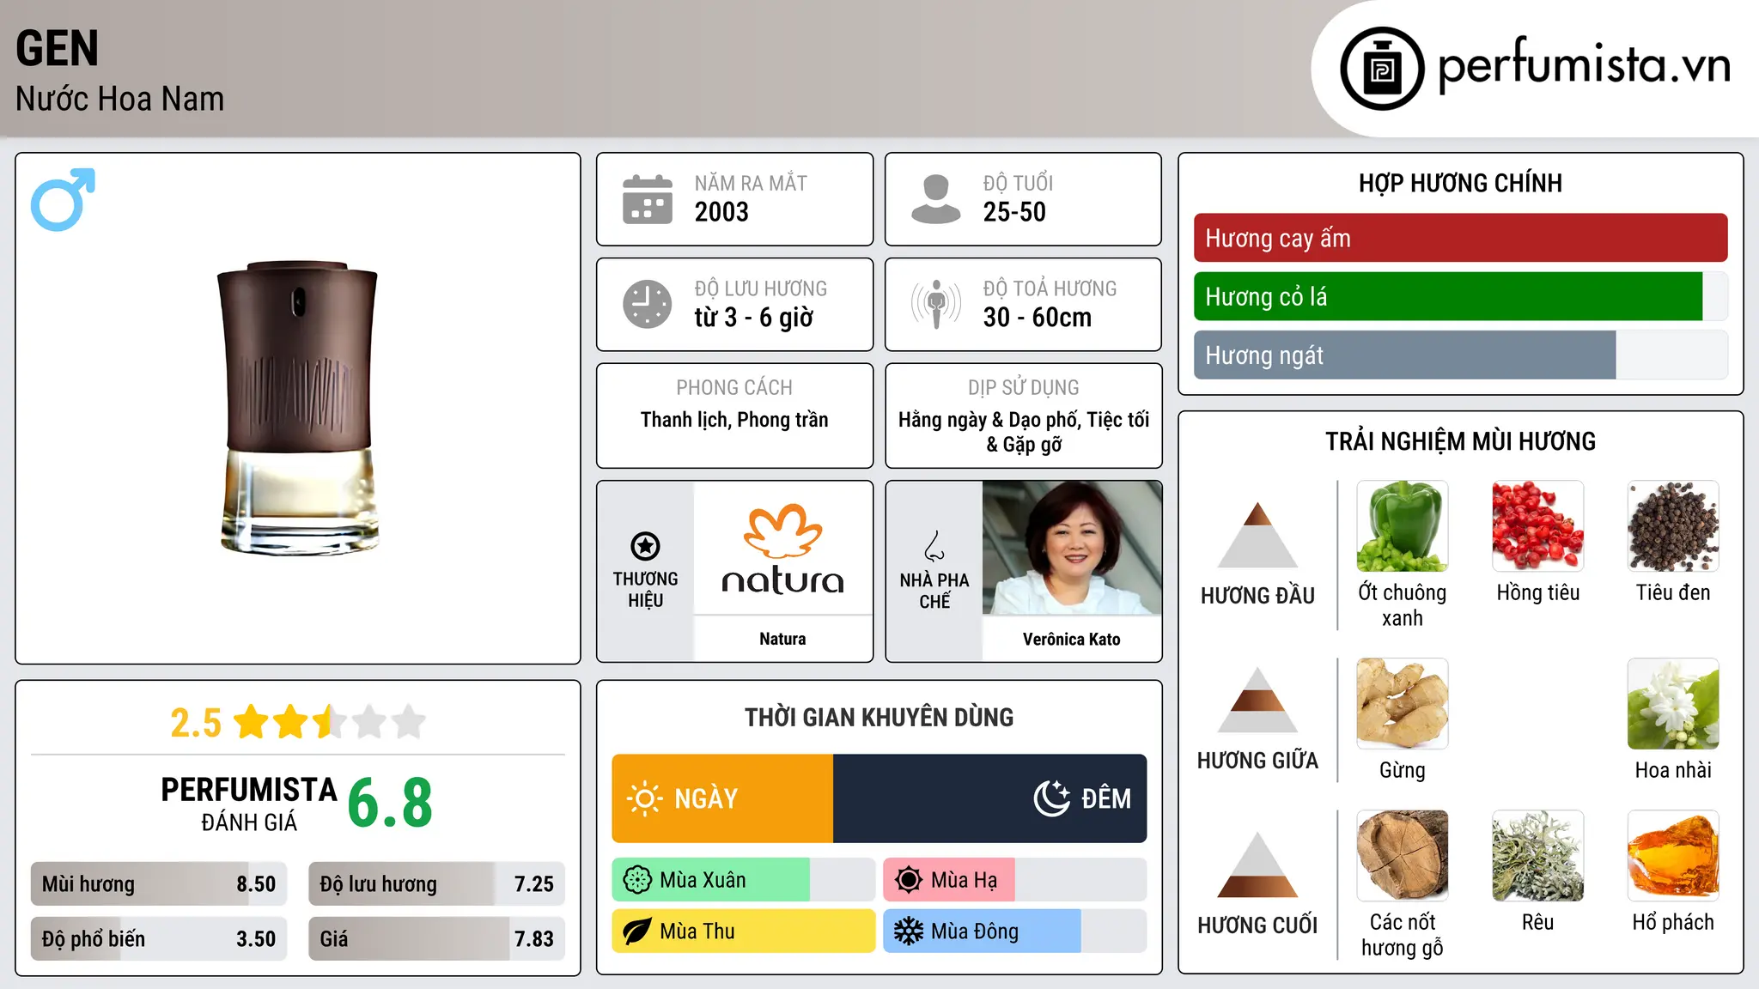Click the Hương cuối pyramid icon
Image resolution: width=1759 pixels, height=989 pixels.
1257,865
